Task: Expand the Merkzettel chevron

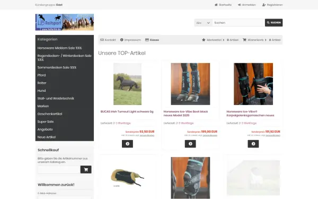Action: (x=224, y=40)
